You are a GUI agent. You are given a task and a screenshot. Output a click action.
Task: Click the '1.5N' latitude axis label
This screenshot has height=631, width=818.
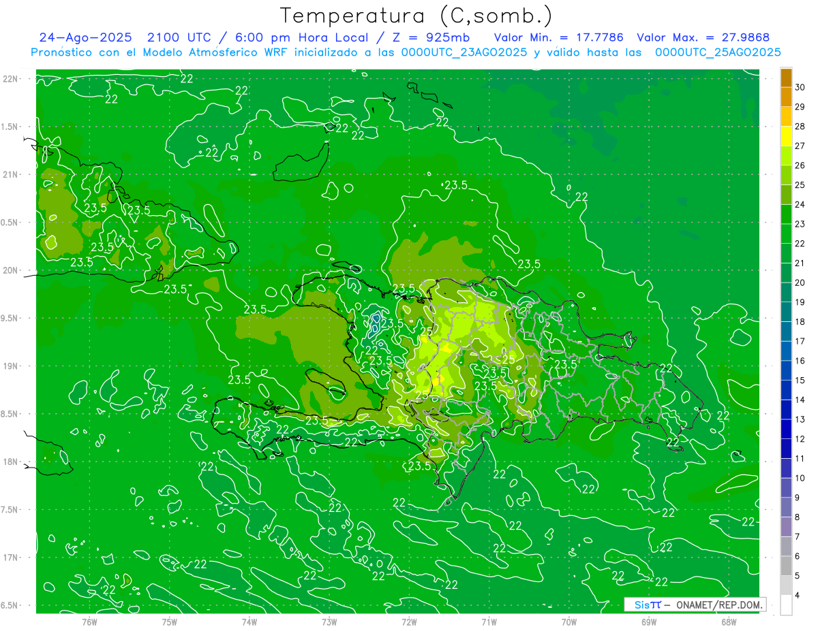[x=11, y=127]
